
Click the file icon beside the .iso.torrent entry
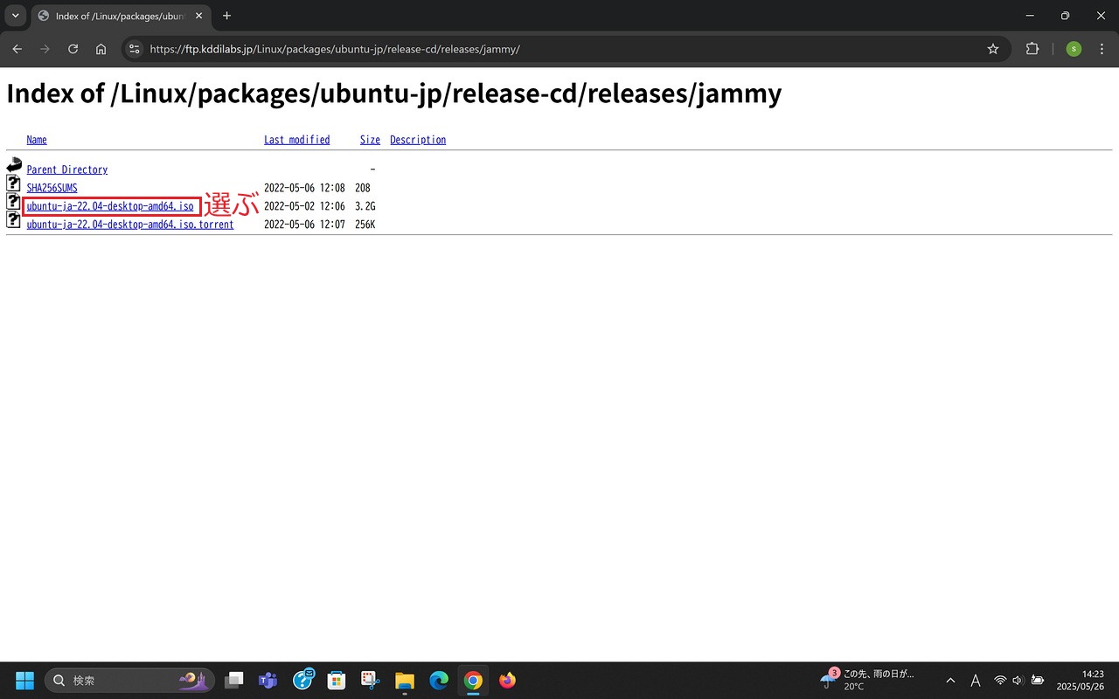pyautogui.click(x=14, y=219)
